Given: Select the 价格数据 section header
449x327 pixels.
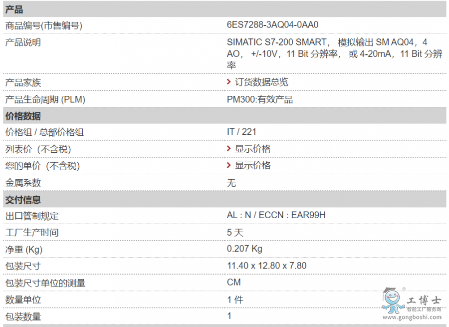Looking at the screenshot, I should pyautogui.click(x=23, y=116).
